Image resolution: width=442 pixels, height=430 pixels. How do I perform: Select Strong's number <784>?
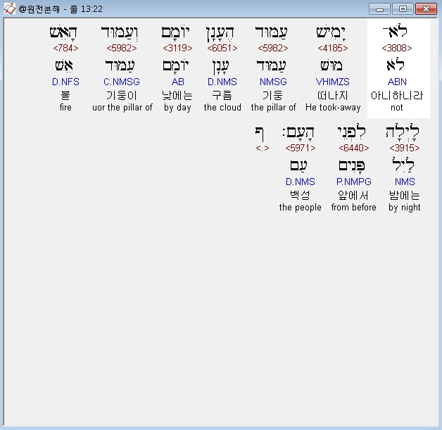click(x=65, y=48)
